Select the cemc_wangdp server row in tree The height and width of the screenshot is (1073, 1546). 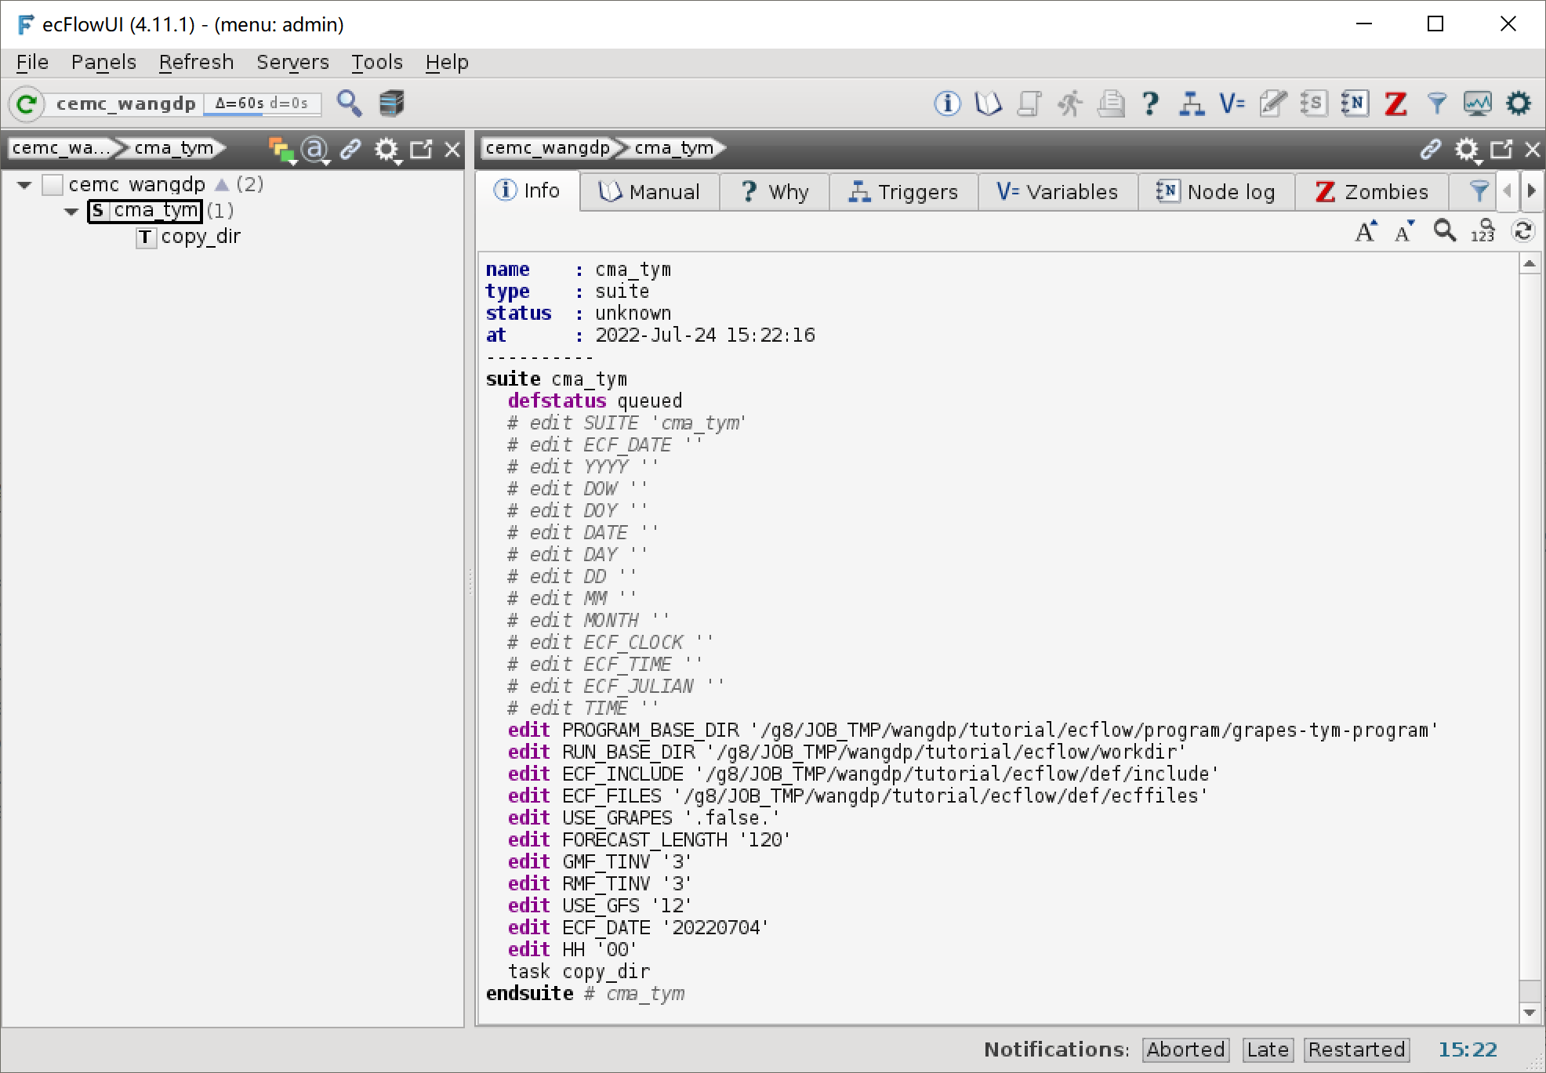click(x=136, y=184)
